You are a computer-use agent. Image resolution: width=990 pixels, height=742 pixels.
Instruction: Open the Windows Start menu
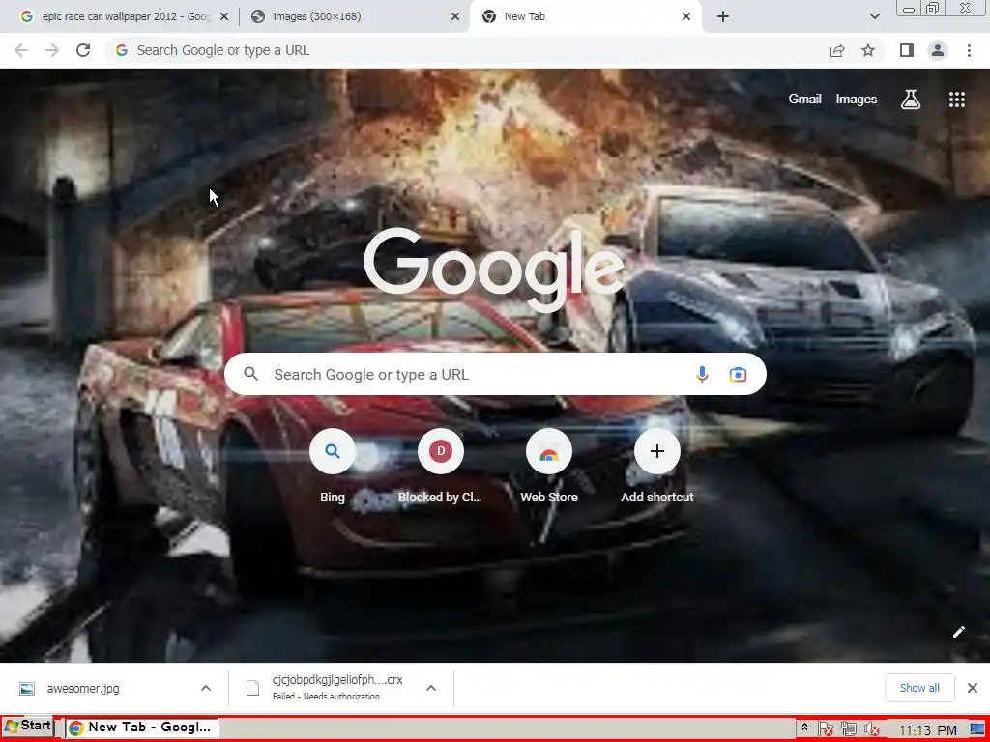(27, 727)
